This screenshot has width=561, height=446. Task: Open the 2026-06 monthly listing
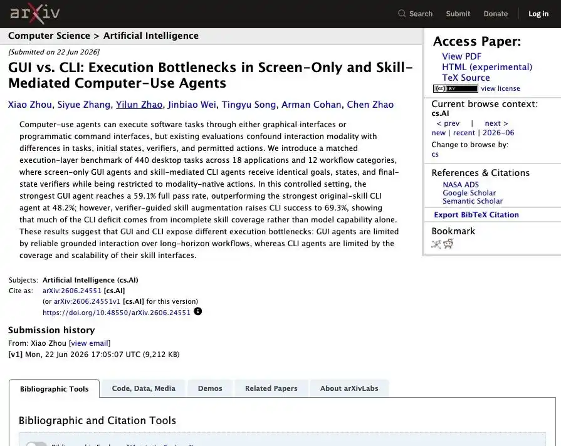[x=498, y=133]
